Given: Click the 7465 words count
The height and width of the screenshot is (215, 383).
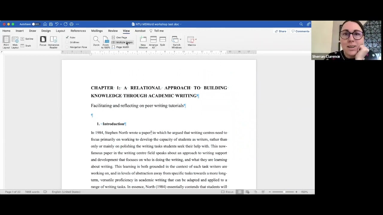Looking at the screenshot, I should pyautogui.click(x=32, y=192).
